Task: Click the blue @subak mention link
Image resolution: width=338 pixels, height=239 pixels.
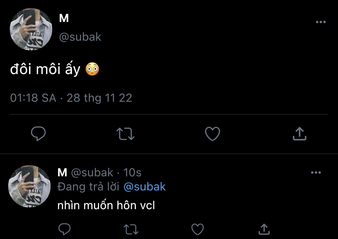Action: click(x=145, y=187)
